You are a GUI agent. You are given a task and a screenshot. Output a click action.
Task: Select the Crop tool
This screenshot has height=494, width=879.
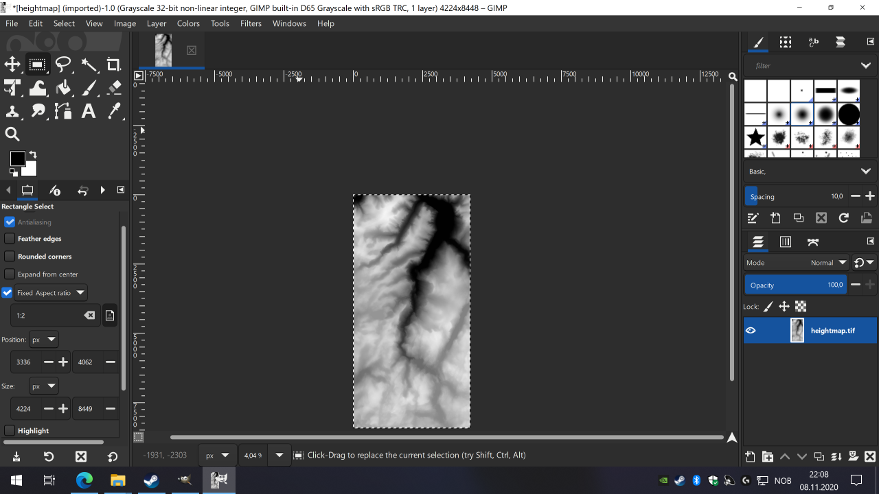point(114,64)
